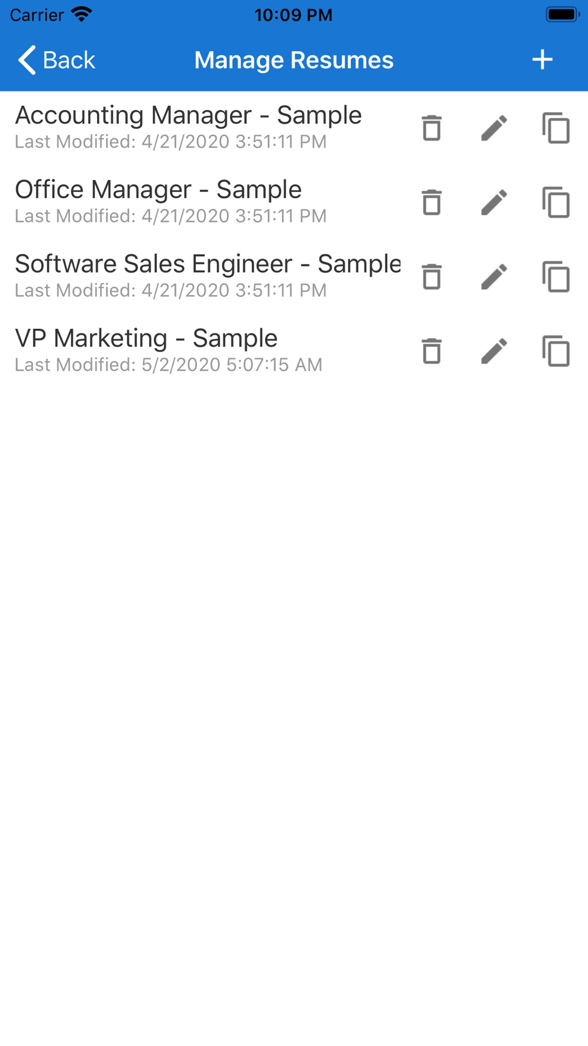The image size is (588, 1046).
Task: Delete the VP Marketing sample resume
Action: 432,351
